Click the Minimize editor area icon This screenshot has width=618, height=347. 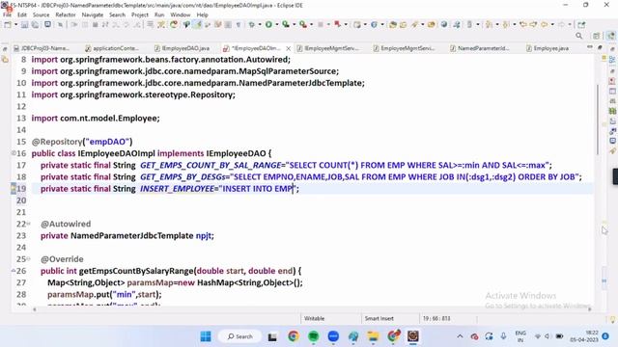(x=590, y=47)
